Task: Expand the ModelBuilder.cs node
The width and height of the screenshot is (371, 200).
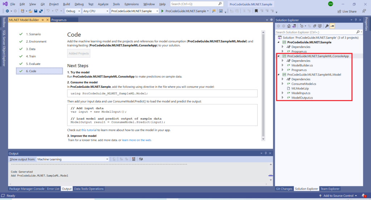Action: click(x=283, y=65)
